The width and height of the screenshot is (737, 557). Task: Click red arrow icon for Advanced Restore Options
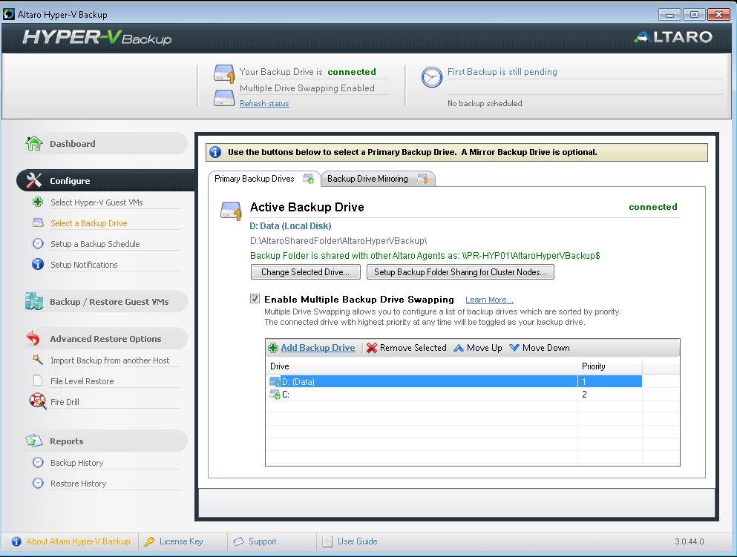(33, 338)
